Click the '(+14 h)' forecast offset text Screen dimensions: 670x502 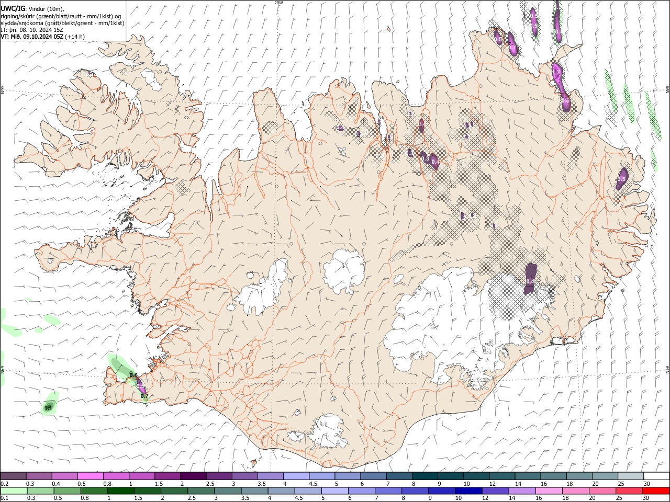pyautogui.click(x=75, y=37)
